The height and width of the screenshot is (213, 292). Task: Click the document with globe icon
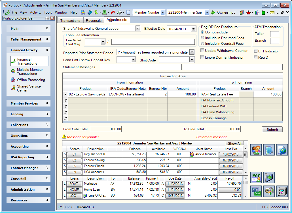click(x=282, y=150)
